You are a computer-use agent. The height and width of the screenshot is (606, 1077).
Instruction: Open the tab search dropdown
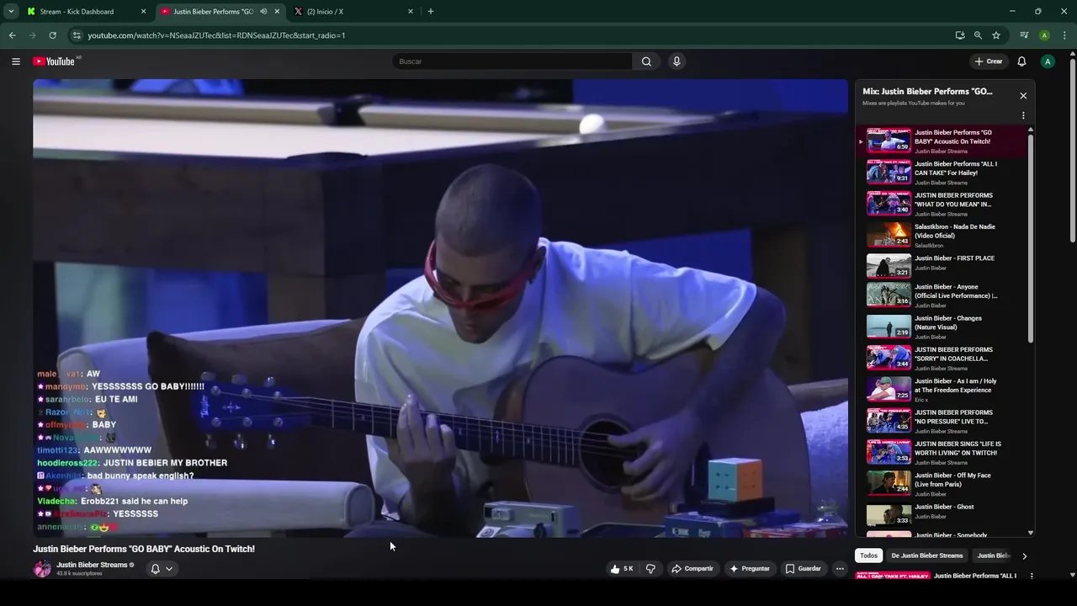(11, 12)
